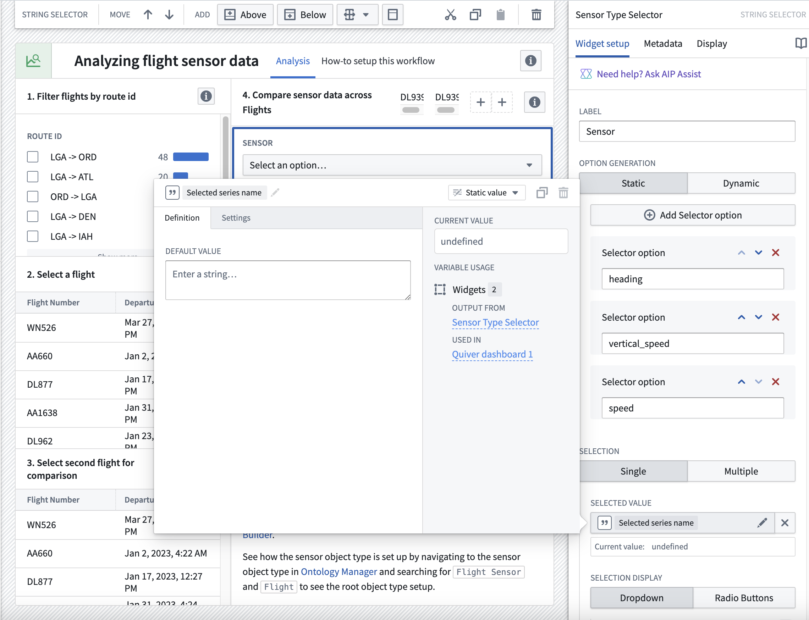Remove the speed selector option

coord(775,382)
